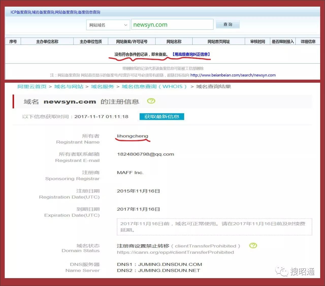Screen dimensions: 325x286
Task: Select DNS1 JUMING.DNSDUN.COM entry
Action: click(159, 264)
